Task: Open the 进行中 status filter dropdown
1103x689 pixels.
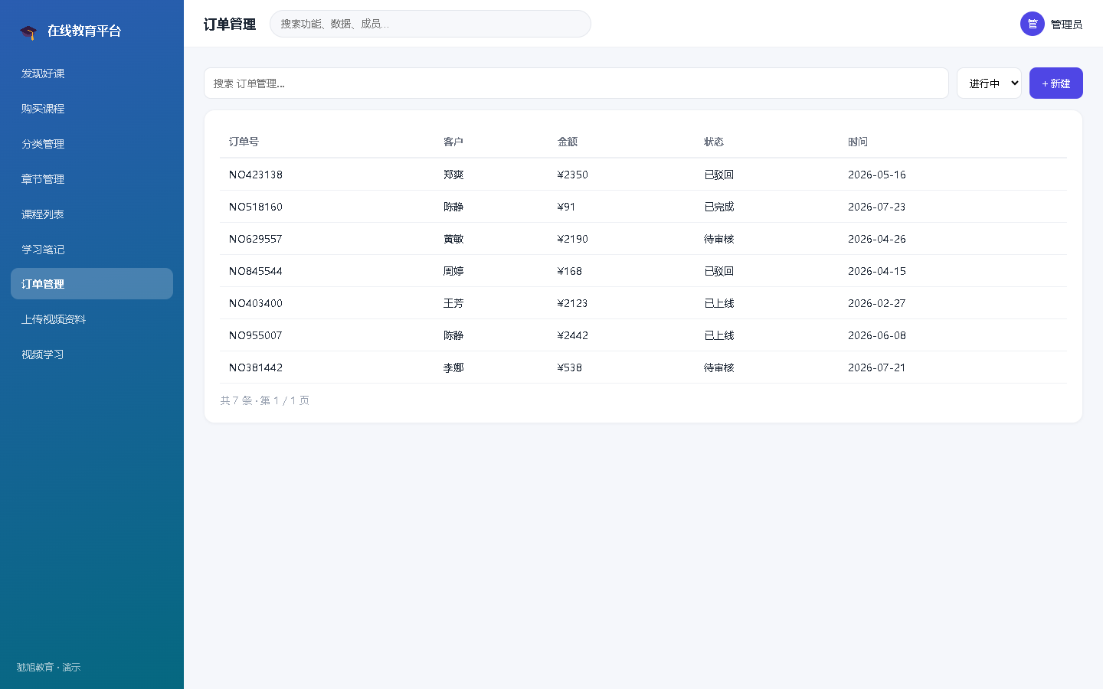Action: 989,83
